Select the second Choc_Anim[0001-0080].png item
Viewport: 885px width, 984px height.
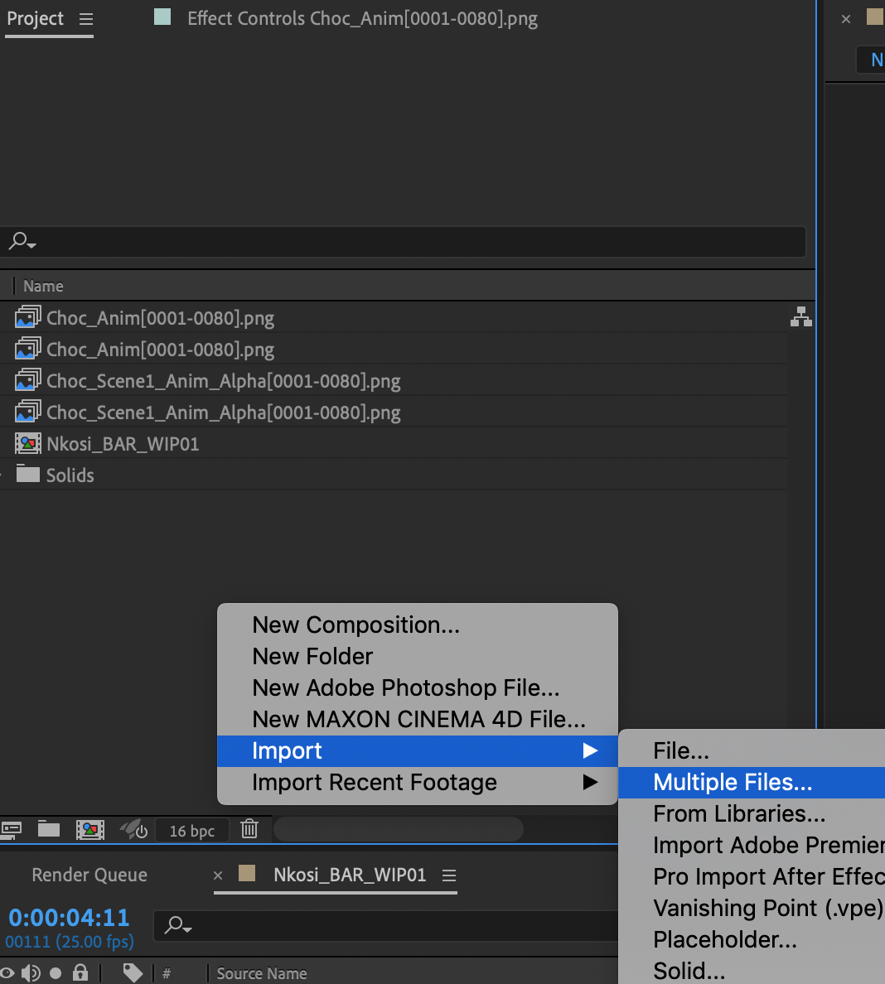pyautogui.click(x=160, y=350)
